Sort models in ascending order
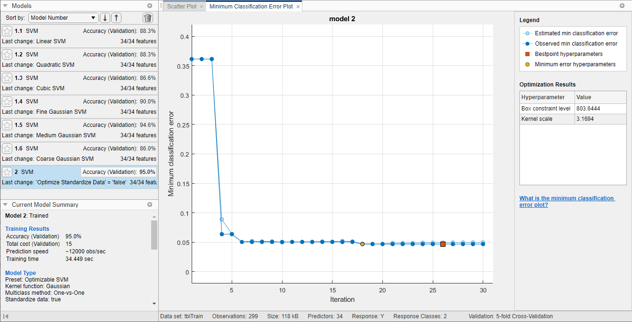The height and width of the screenshot is (322, 632). pyautogui.click(x=116, y=17)
